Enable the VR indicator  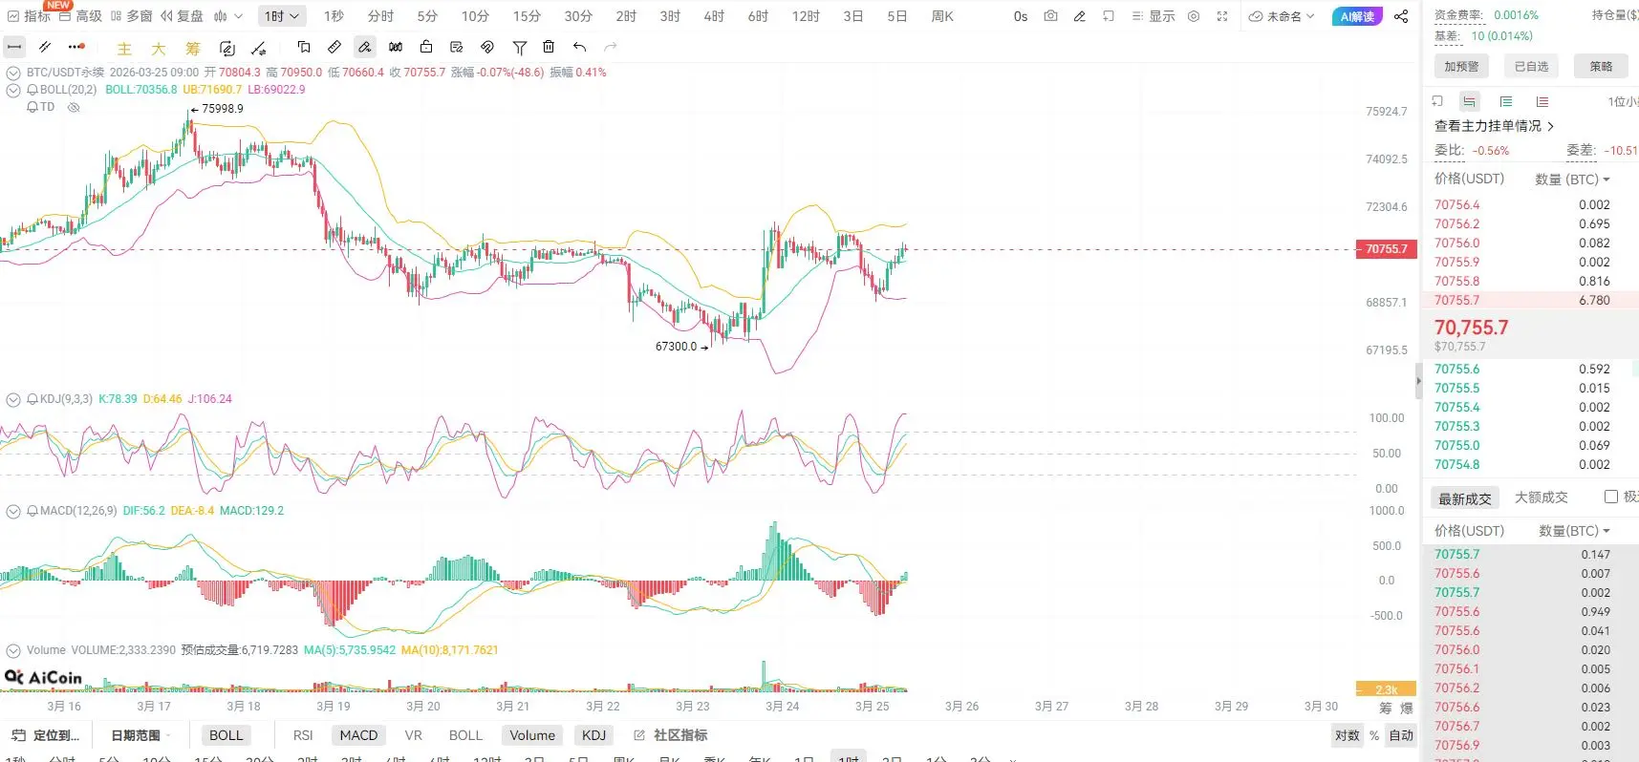(x=413, y=735)
